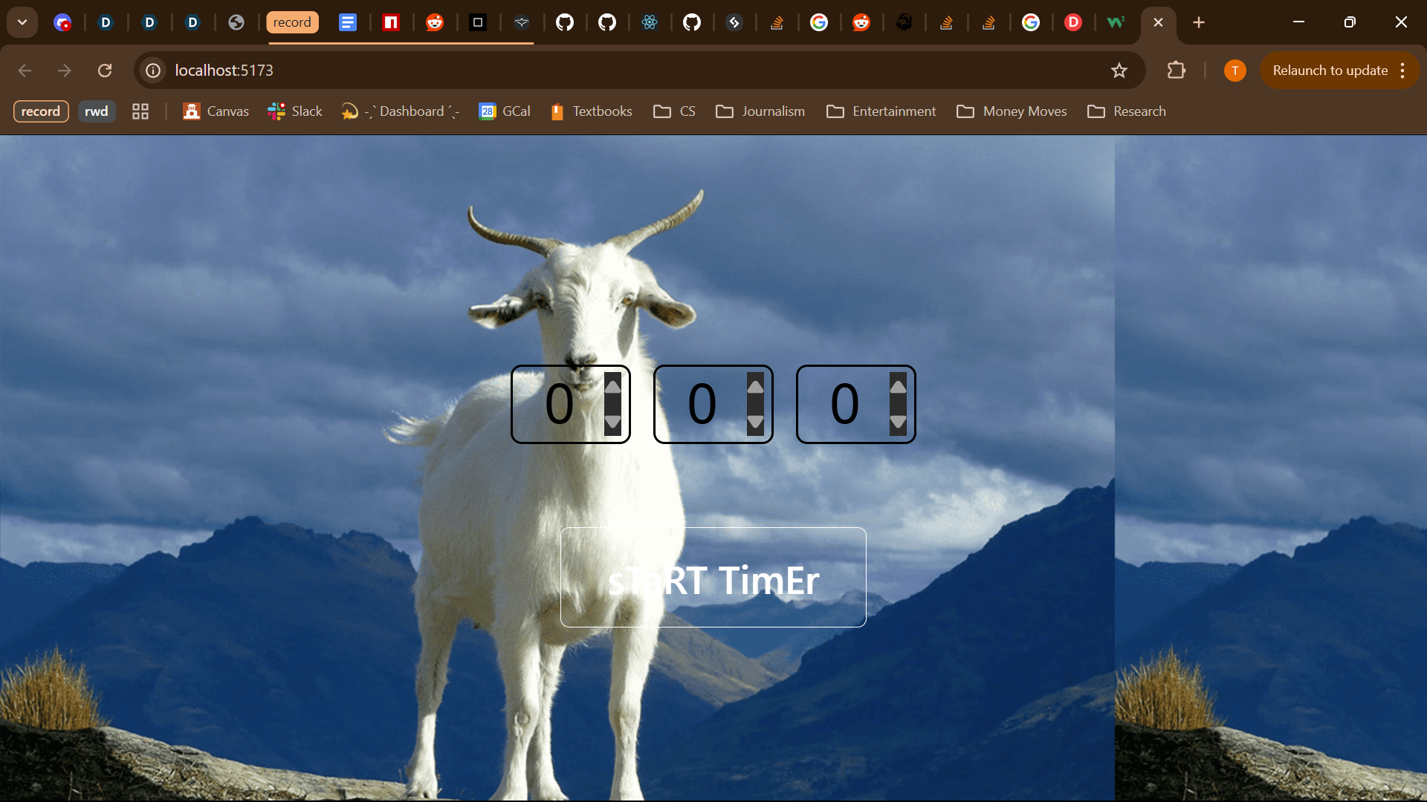The height and width of the screenshot is (802, 1427).
Task: Open the Extensions puzzle icon
Action: 1176,71
